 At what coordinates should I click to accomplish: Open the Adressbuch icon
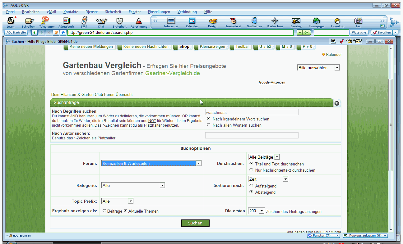pos(66,21)
